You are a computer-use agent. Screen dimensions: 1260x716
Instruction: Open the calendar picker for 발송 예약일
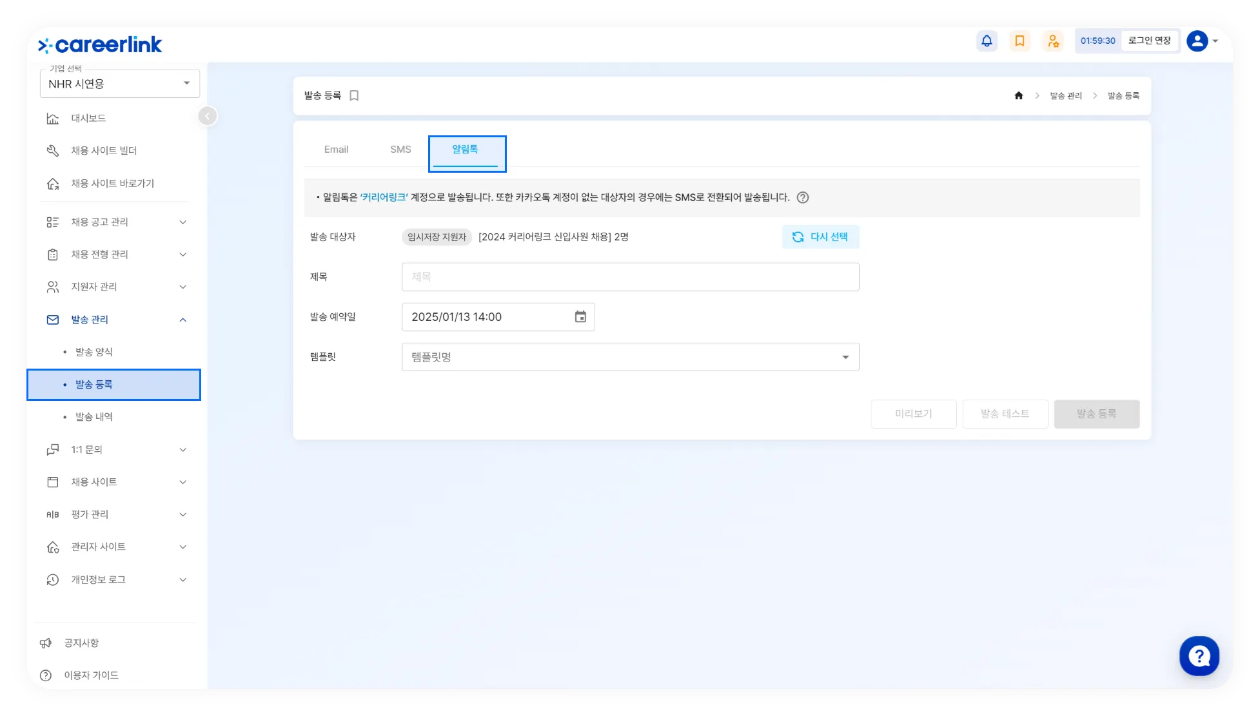580,316
